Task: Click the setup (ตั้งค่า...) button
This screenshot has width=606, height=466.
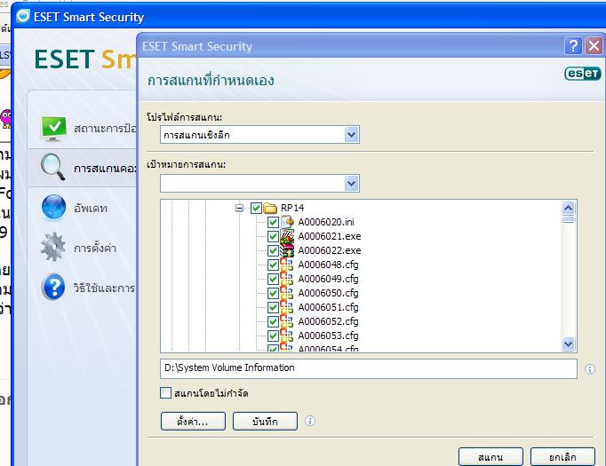Action: click(x=193, y=422)
